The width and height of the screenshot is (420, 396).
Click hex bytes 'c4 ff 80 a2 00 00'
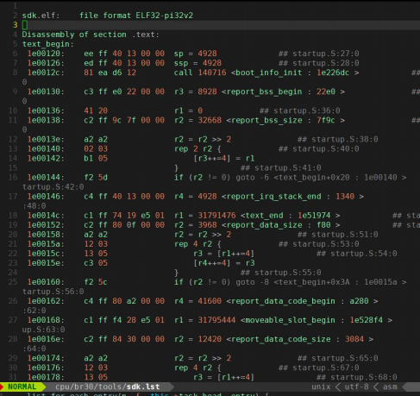pos(124,301)
